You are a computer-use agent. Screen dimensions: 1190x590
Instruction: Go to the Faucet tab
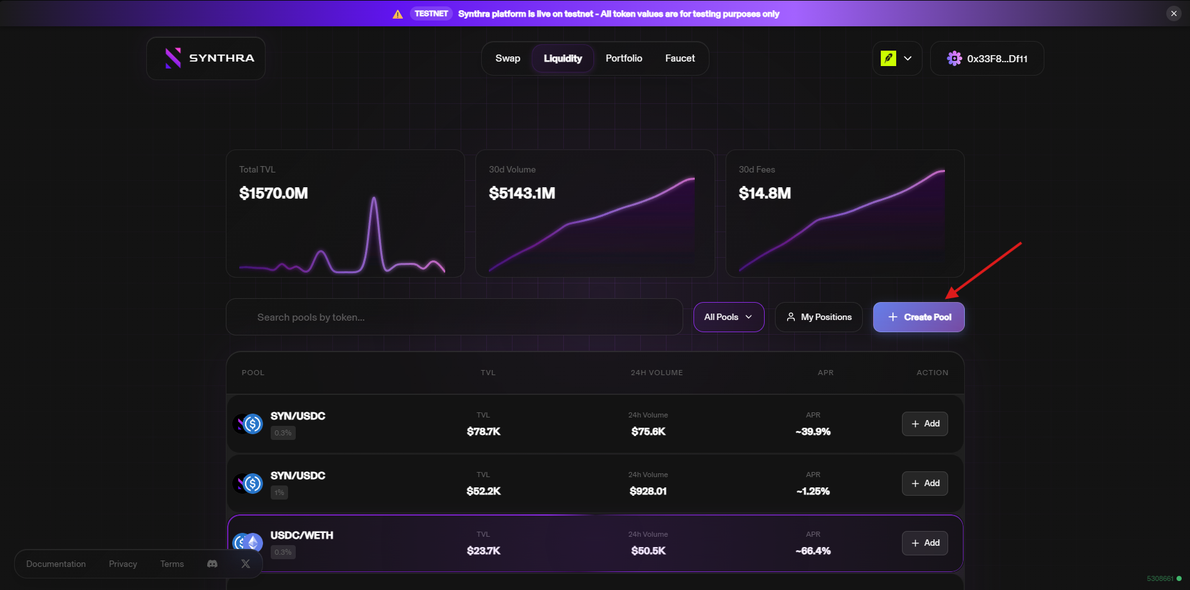(679, 58)
